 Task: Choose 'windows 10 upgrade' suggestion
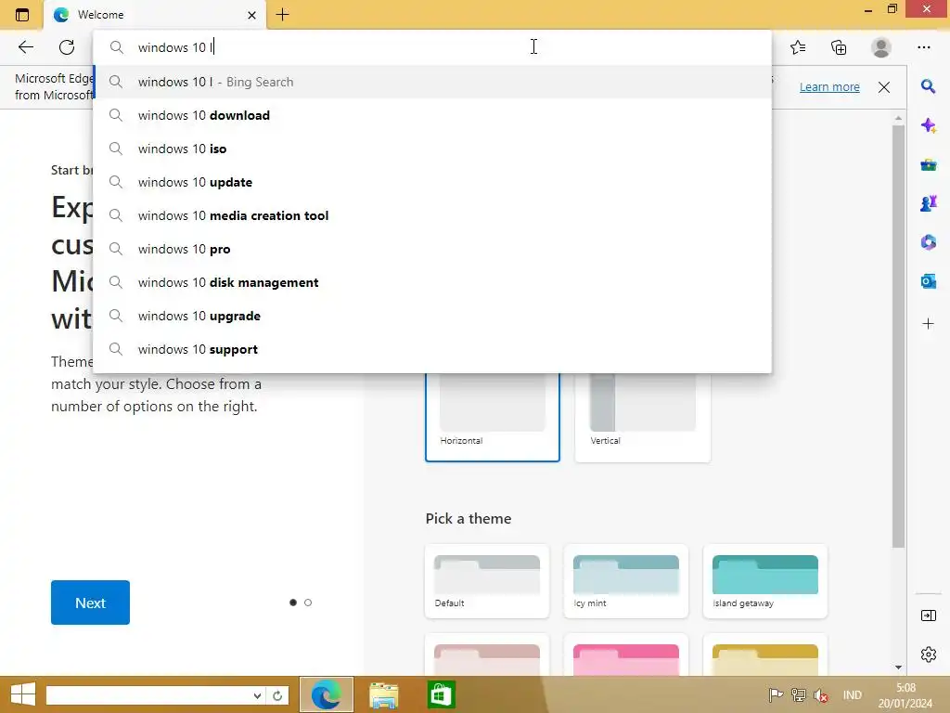coord(432,316)
